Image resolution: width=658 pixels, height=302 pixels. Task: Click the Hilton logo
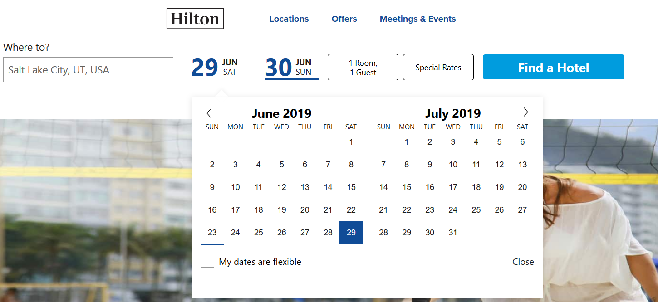tap(195, 19)
